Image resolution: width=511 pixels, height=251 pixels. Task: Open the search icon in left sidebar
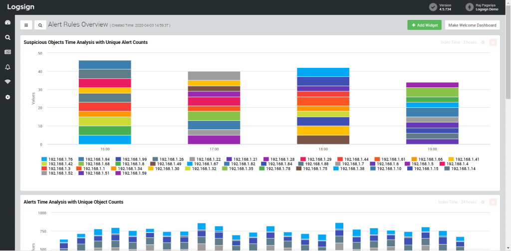(8, 37)
